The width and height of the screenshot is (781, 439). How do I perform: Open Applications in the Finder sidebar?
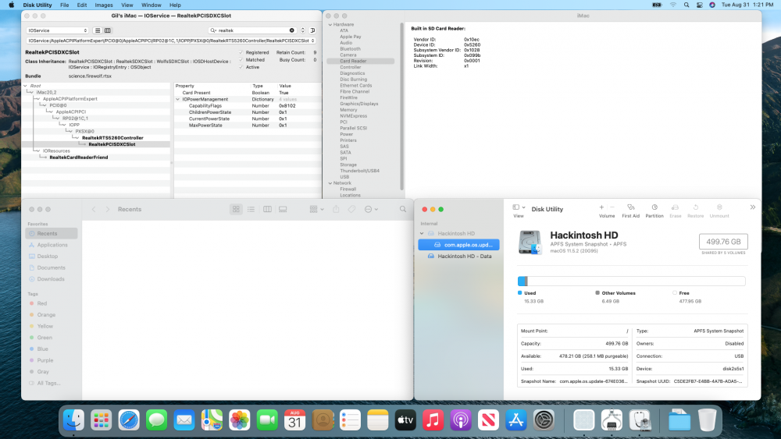point(52,245)
